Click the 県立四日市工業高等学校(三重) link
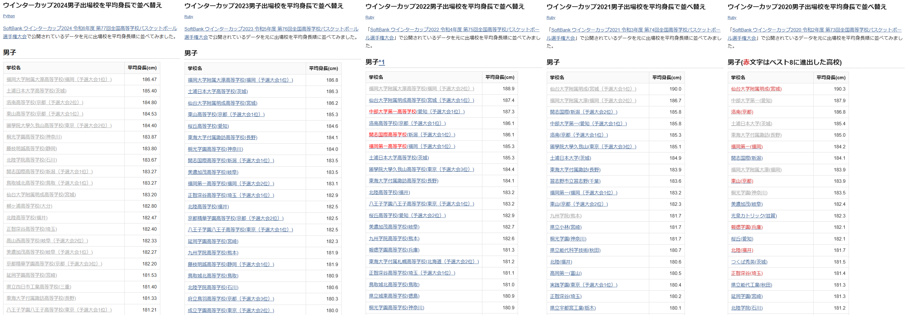Screen dimensions: 907x315 39,287
